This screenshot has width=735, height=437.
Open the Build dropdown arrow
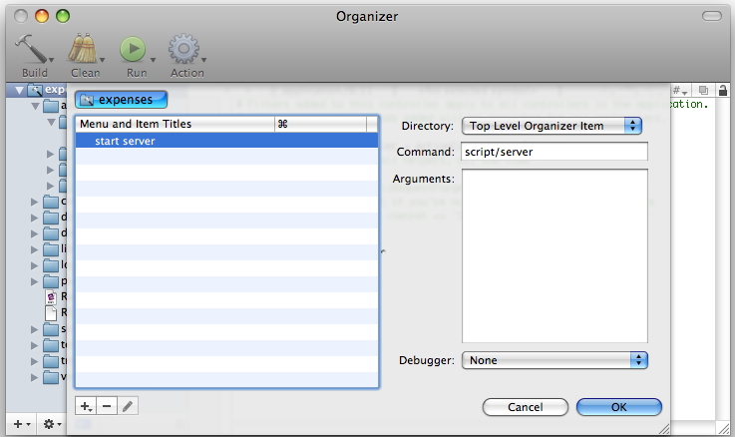[52, 60]
